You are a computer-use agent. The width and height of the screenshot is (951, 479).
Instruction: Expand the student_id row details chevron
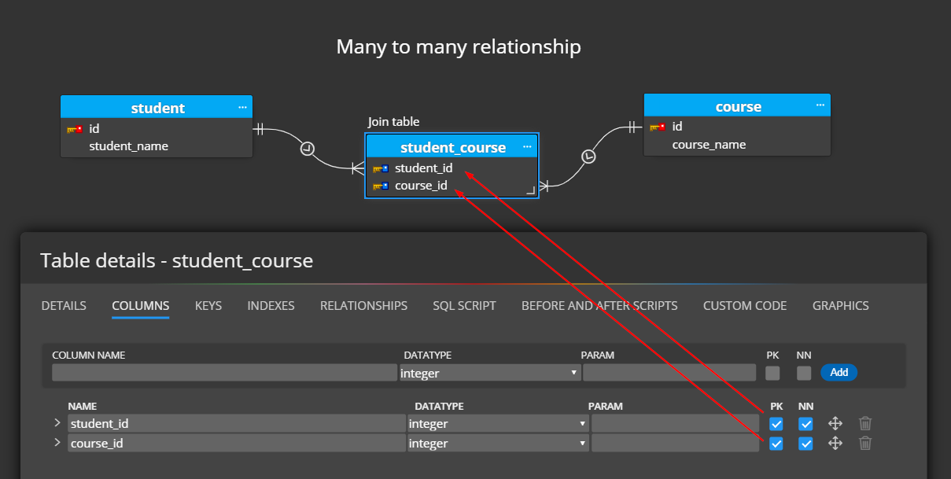pyautogui.click(x=57, y=422)
